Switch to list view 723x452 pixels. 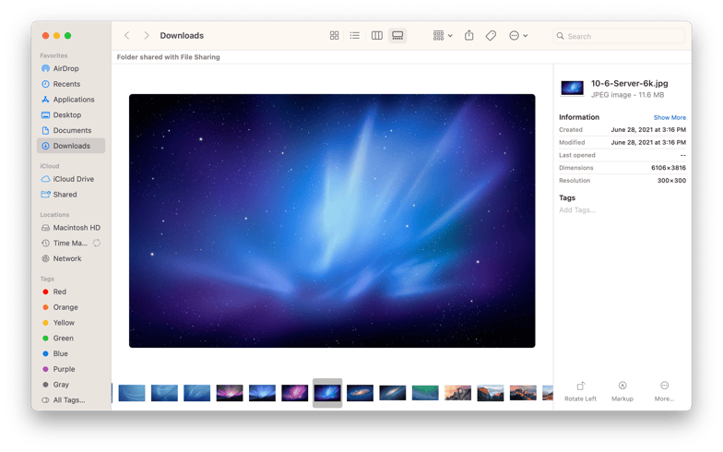(x=354, y=35)
